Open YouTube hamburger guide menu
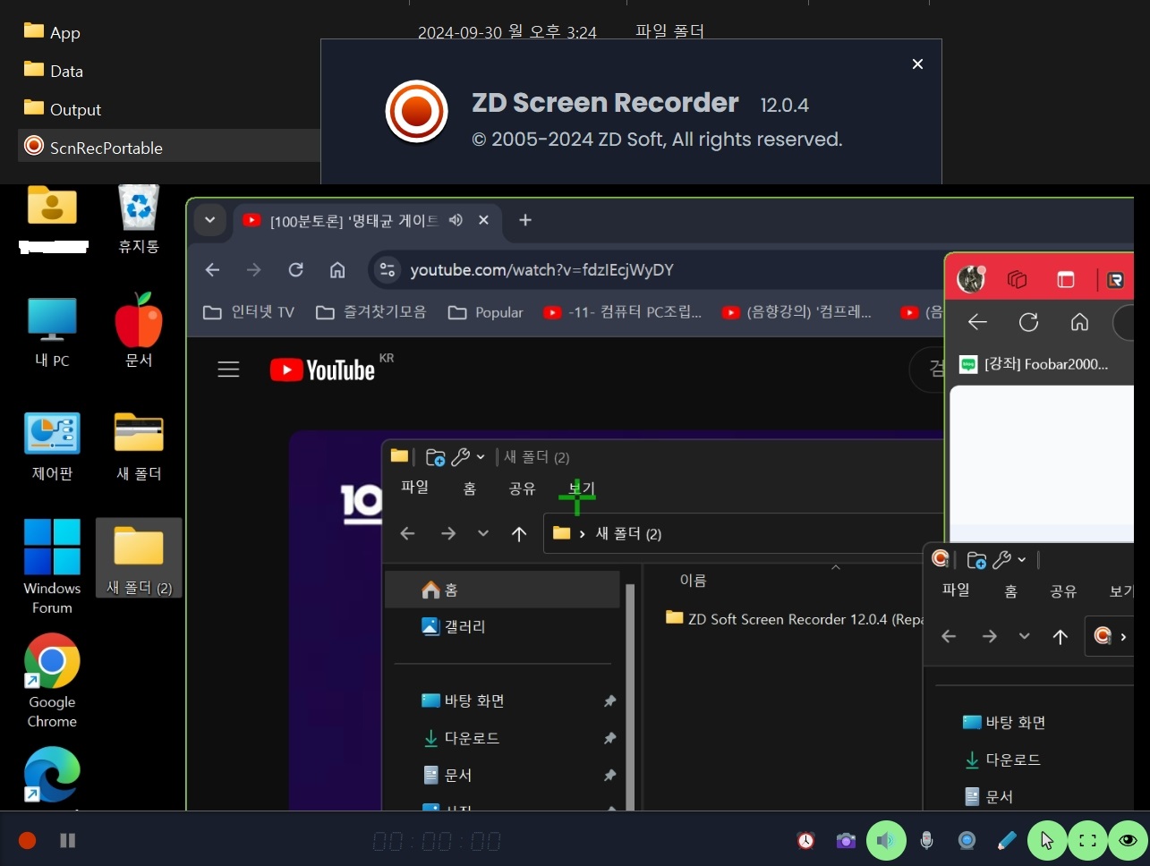Image resolution: width=1150 pixels, height=866 pixels. click(x=228, y=369)
